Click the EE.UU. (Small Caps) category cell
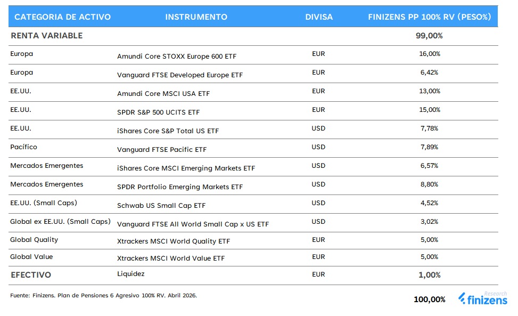 pos(44,203)
